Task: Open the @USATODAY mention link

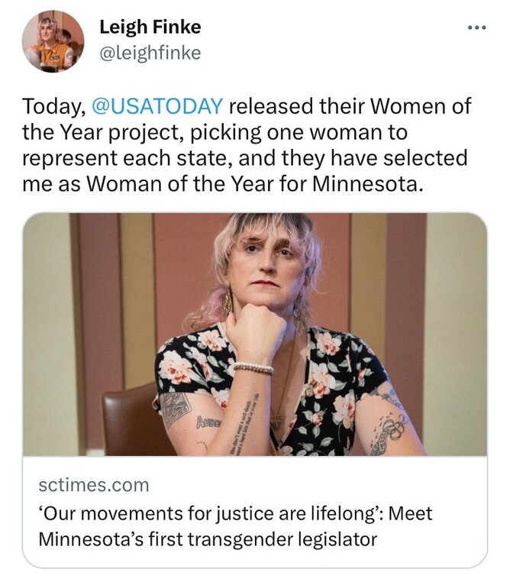Action: tap(157, 106)
